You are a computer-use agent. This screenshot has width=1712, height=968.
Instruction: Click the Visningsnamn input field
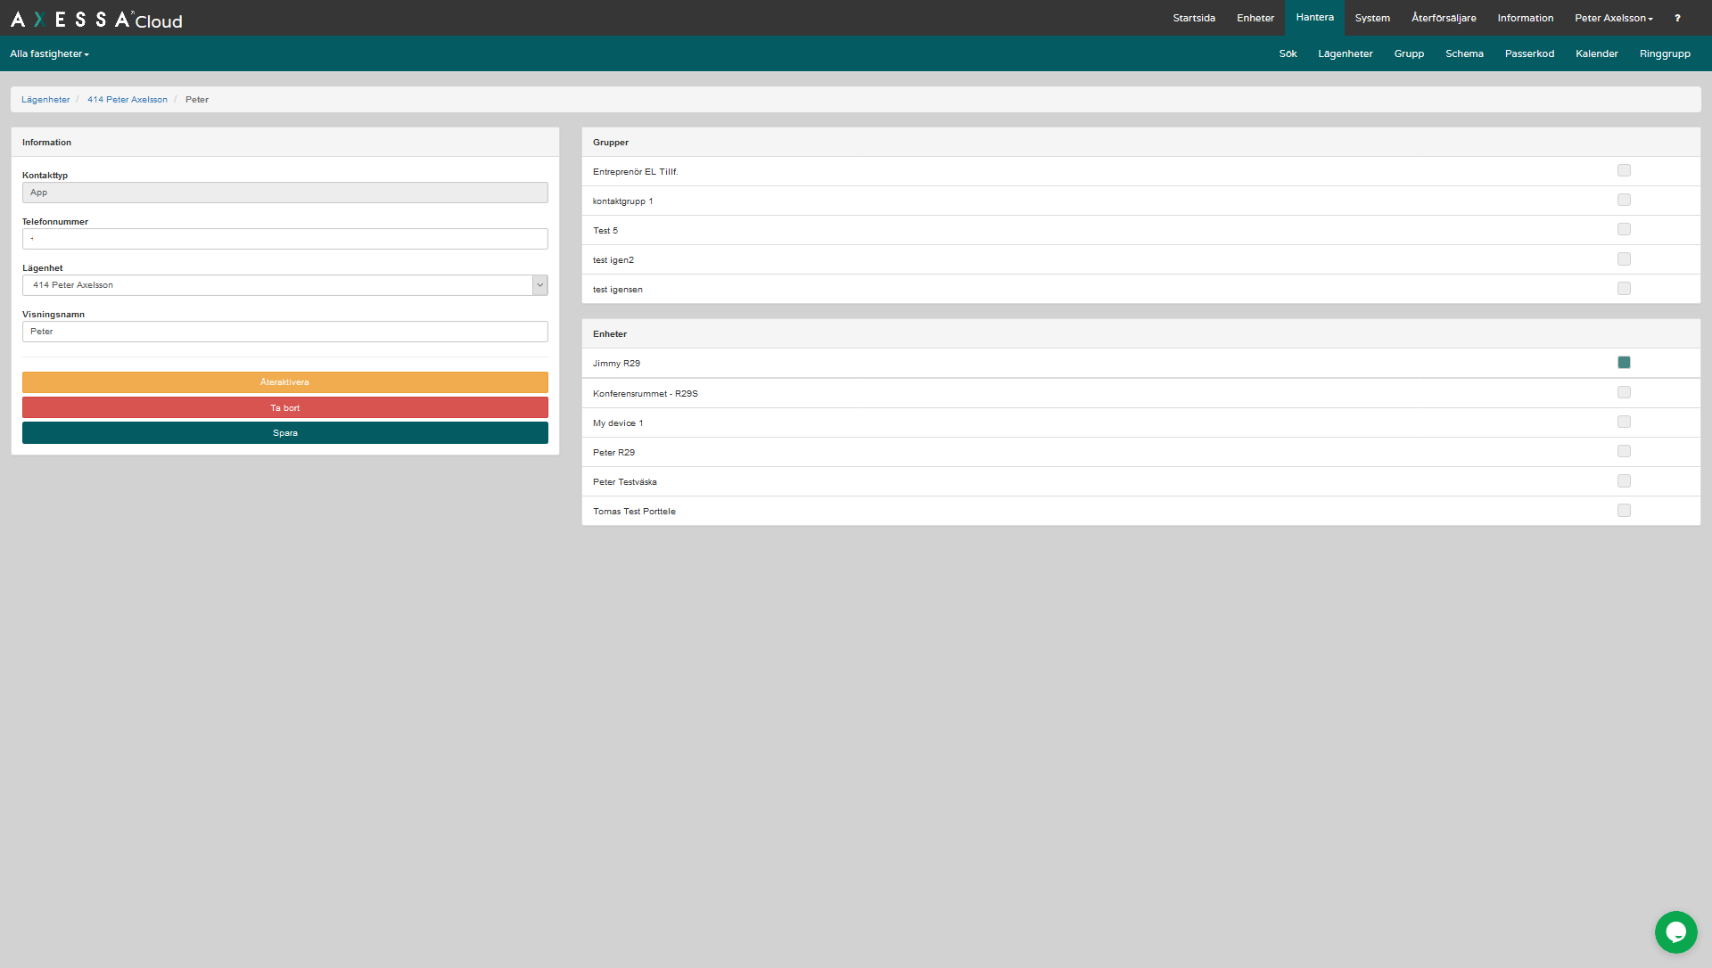[x=285, y=332]
